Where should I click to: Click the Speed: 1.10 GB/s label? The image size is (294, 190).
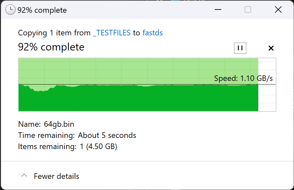tap(243, 79)
